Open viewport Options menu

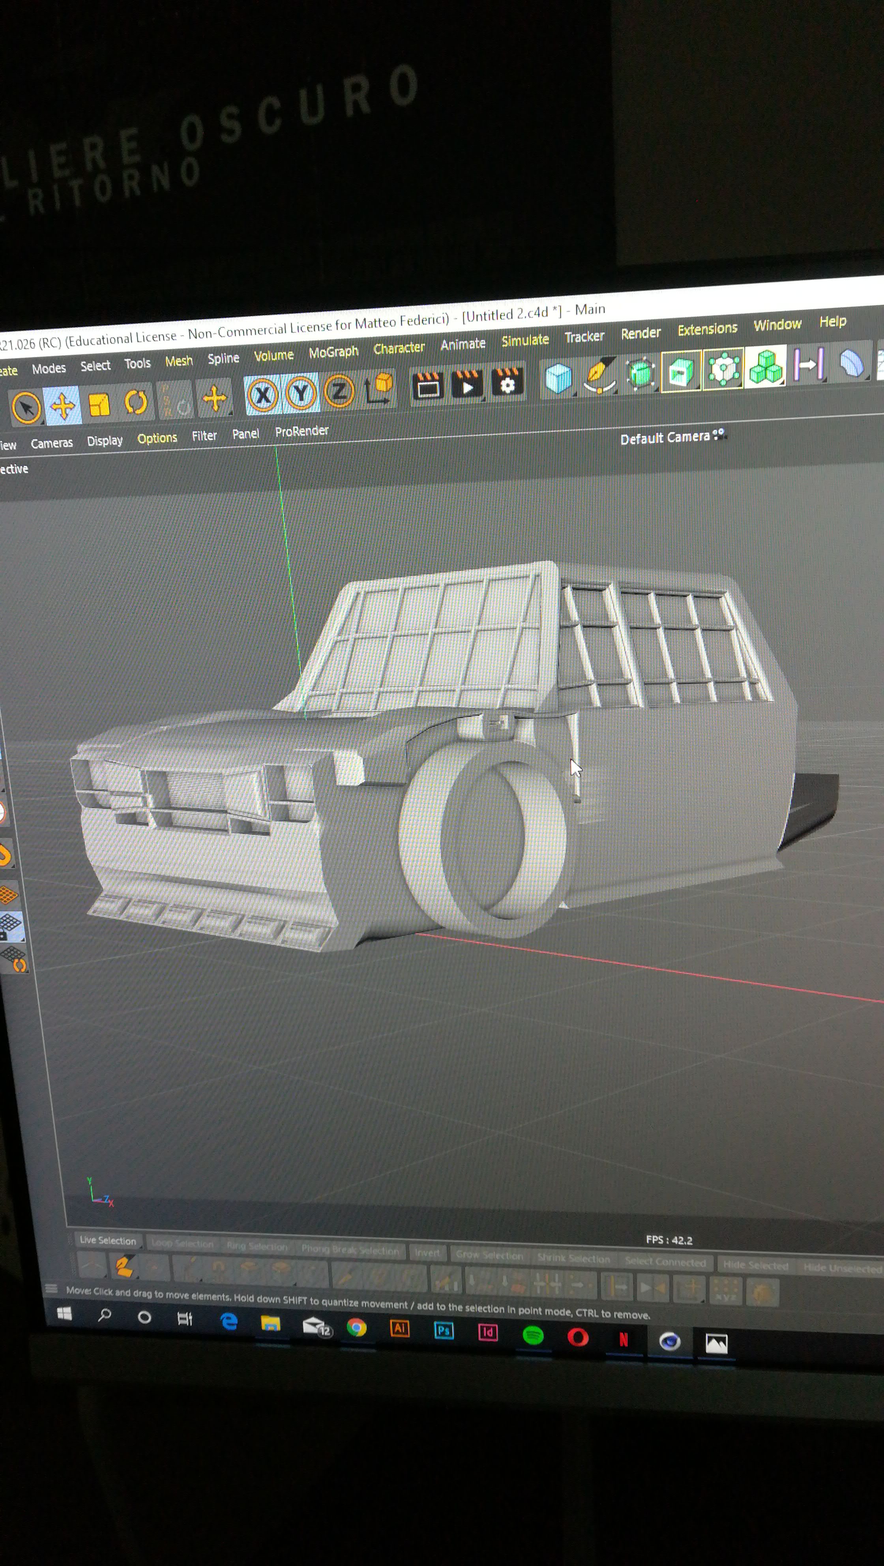(x=157, y=438)
